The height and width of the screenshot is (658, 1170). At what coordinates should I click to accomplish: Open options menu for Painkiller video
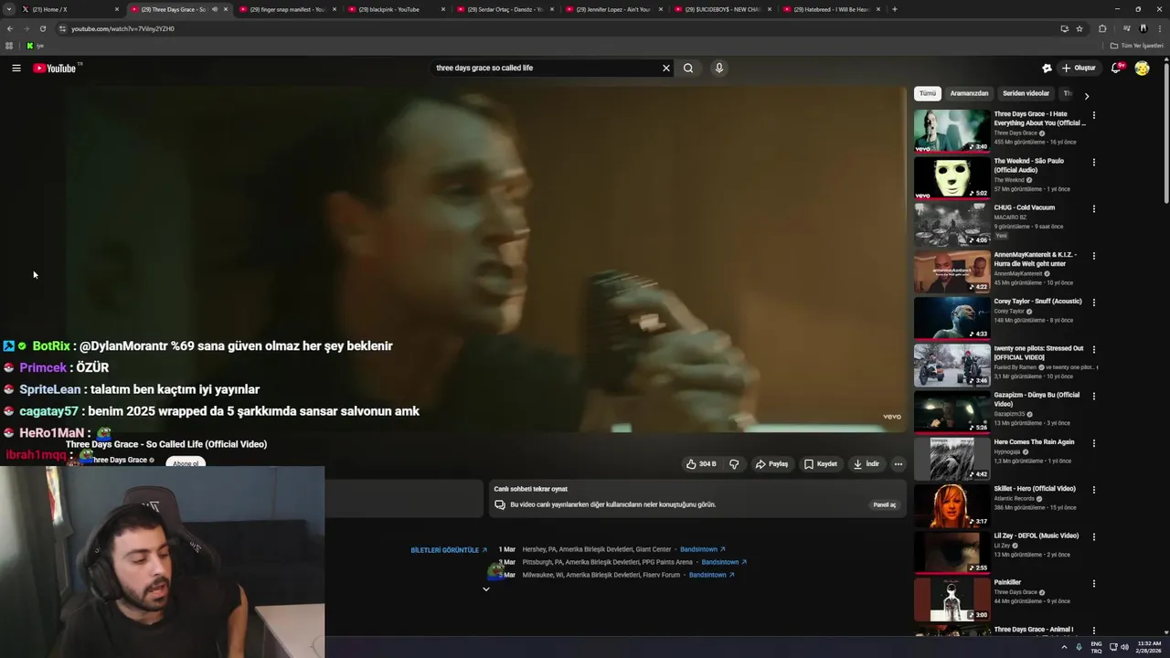click(x=1094, y=583)
